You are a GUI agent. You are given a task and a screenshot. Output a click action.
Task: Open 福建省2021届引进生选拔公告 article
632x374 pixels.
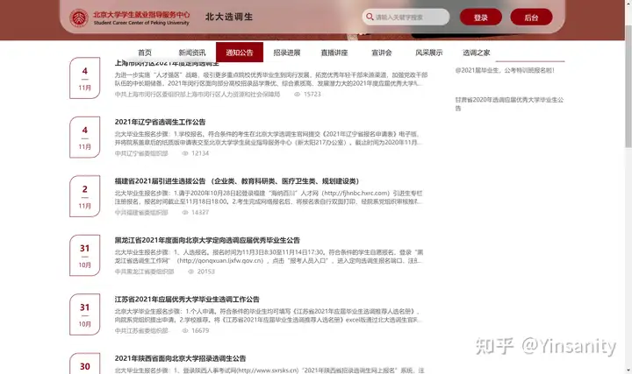pos(237,181)
